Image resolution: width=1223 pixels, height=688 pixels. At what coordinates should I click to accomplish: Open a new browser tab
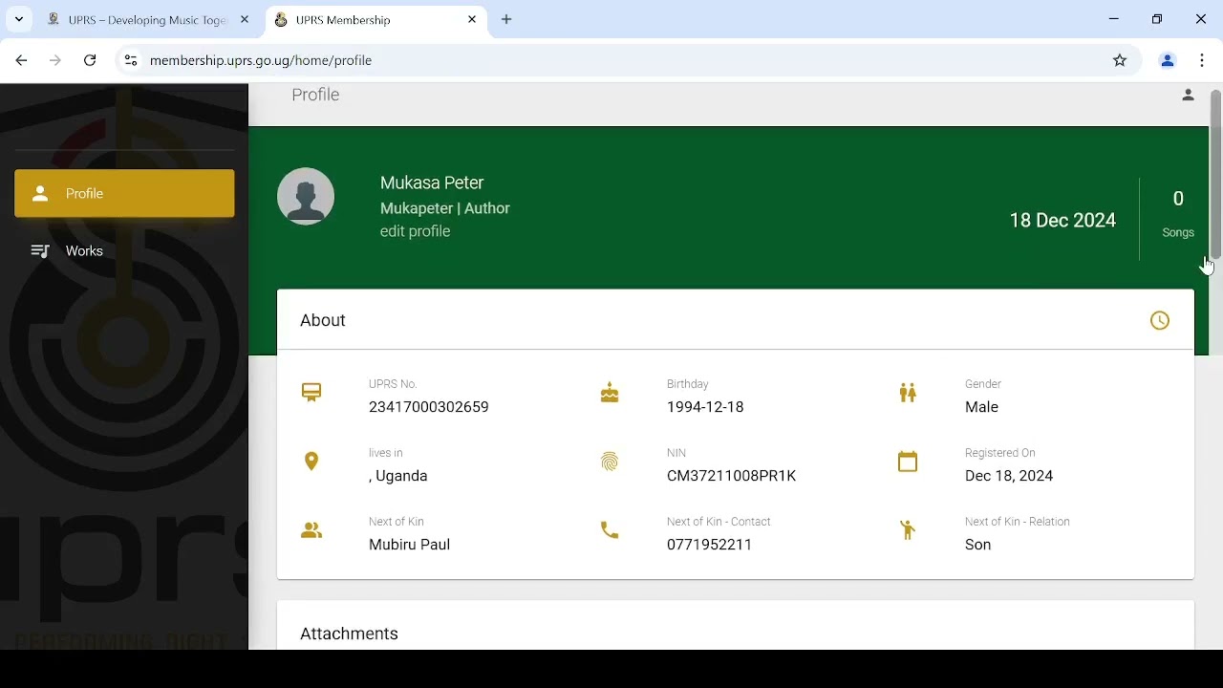click(x=507, y=20)
